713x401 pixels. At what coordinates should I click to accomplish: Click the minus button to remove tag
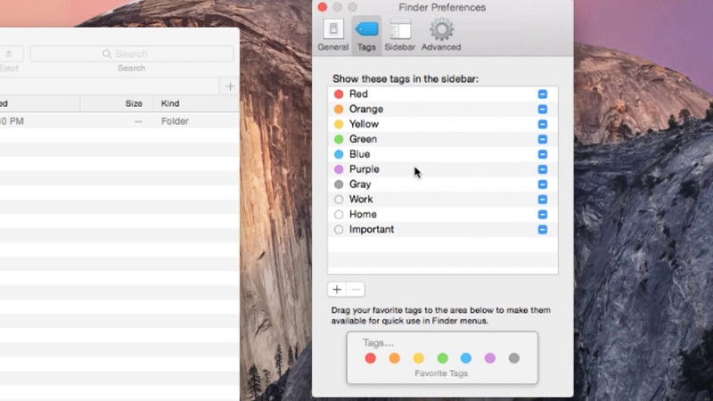pyautogui.click(x=356, y=289)
